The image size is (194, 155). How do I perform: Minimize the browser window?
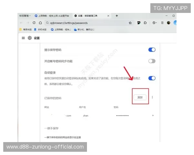coord(167,16)
